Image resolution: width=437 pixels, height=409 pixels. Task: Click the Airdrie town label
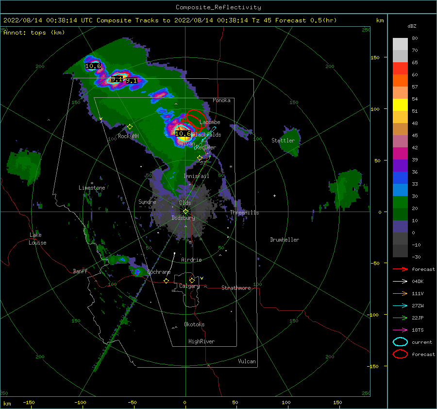tap(191, 260)
